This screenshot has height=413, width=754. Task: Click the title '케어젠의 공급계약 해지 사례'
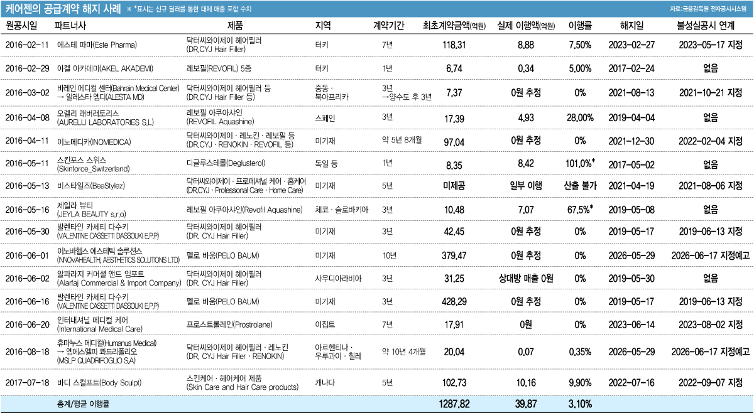[63, 8]
